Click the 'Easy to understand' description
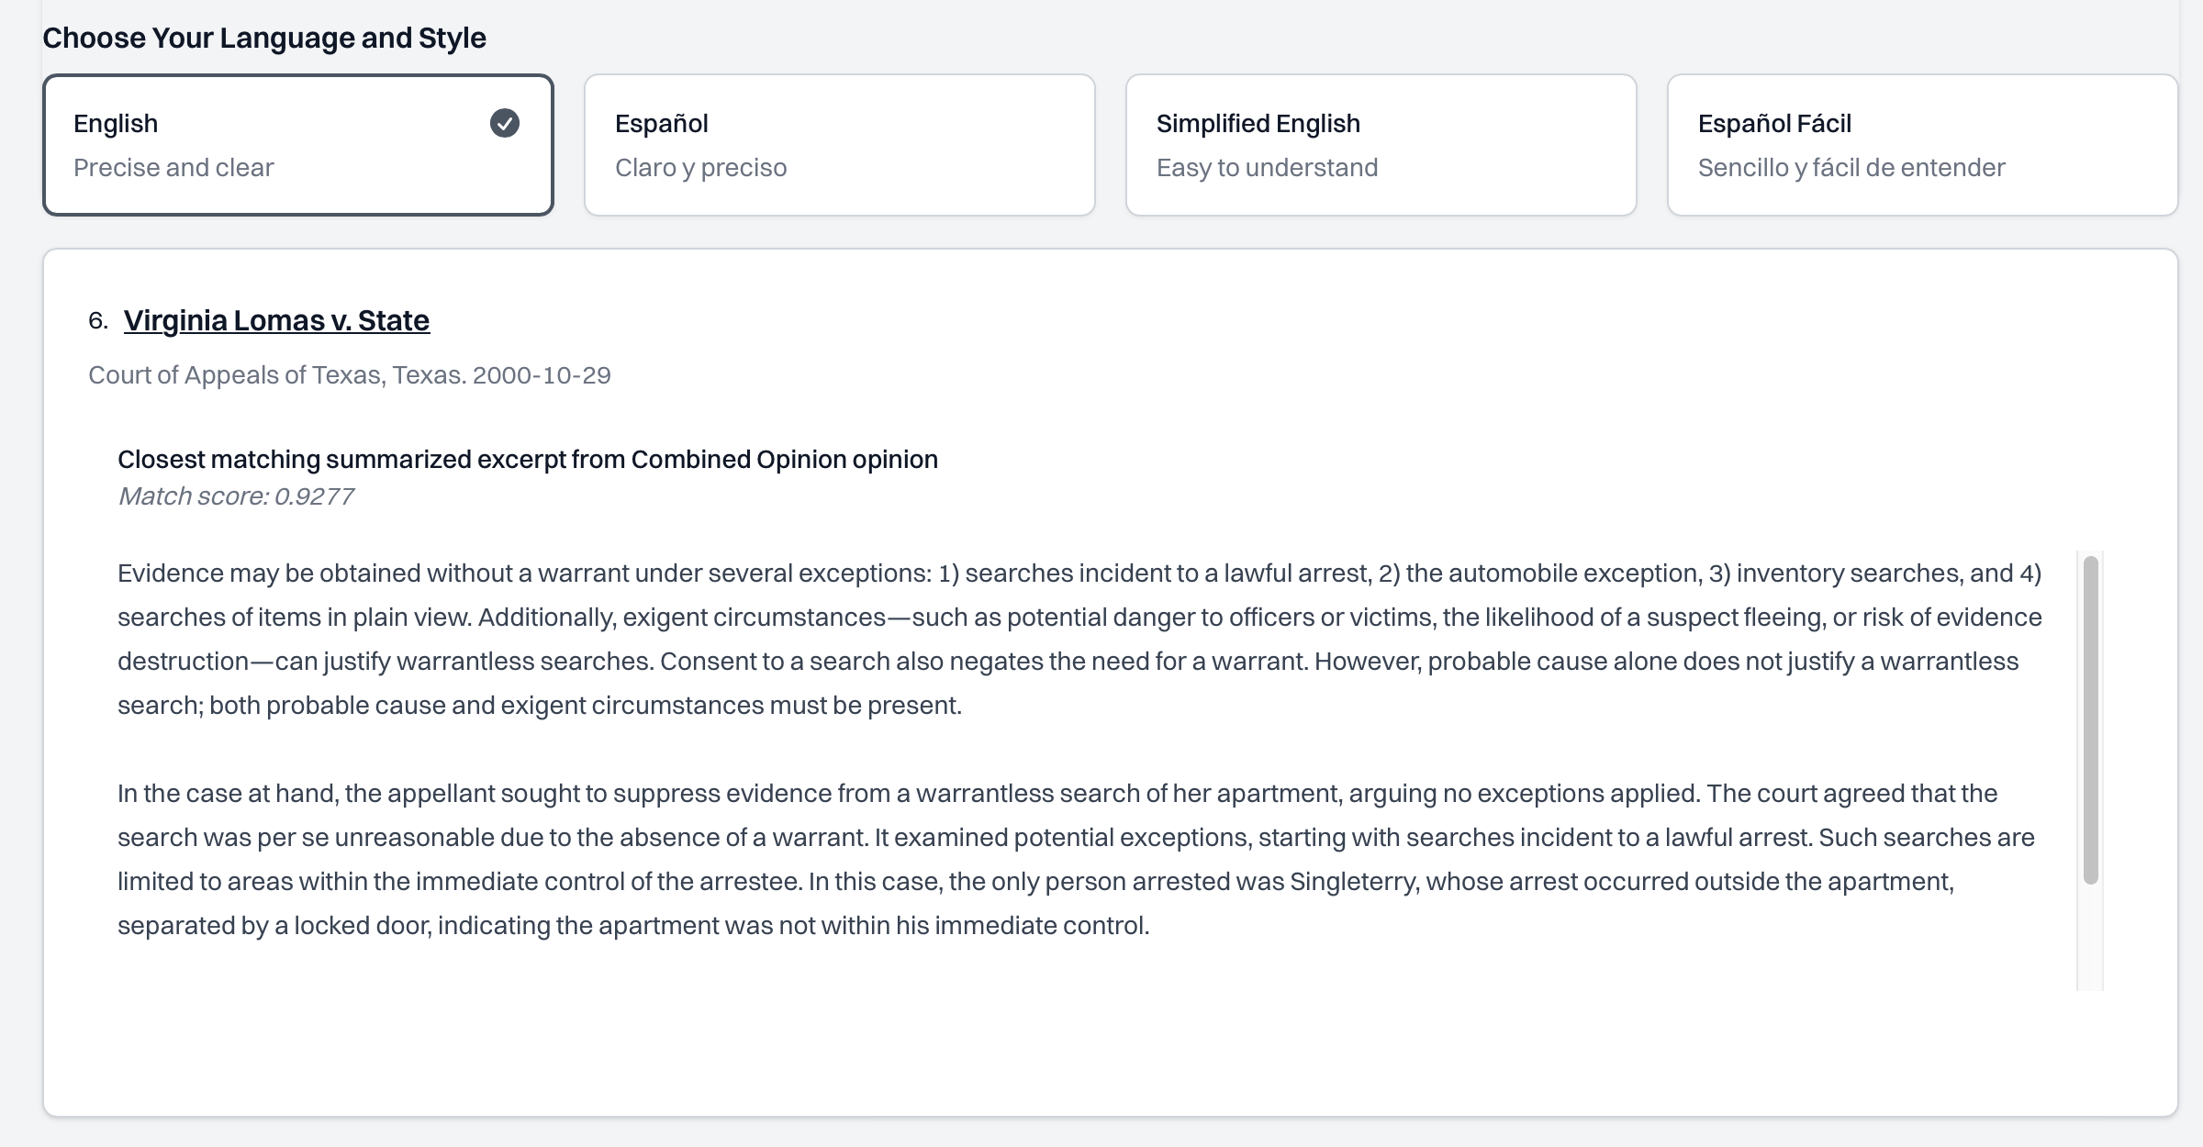2203x1147 pixels. pyautogui.click(x=1267, y=168)
